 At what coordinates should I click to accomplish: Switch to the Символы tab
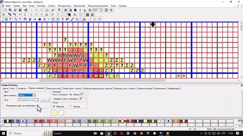click(22, 88)
